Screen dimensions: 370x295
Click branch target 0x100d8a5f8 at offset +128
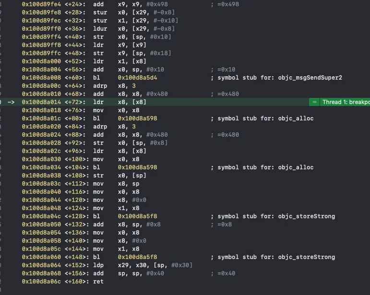click(137, 216)
